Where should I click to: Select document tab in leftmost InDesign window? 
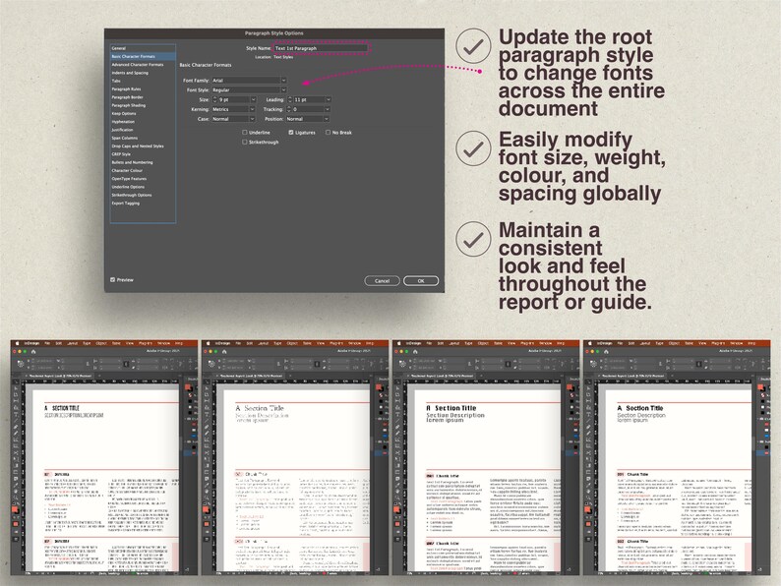tap(59, 376)
